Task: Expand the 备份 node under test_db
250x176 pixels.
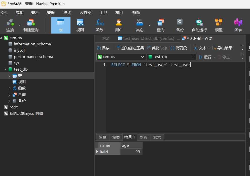Action: [x=9, y=101]
